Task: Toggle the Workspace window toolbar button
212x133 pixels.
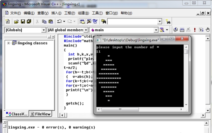Action: tap(83, 22)
